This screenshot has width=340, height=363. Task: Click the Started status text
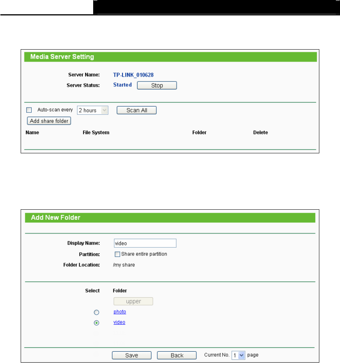click(x=122, y=85)
